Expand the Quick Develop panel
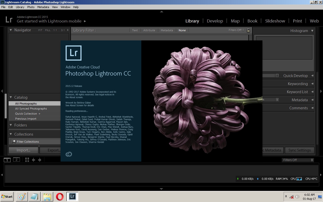The height and width of the screenshot is (202, 323). click(x=312, y=75)
